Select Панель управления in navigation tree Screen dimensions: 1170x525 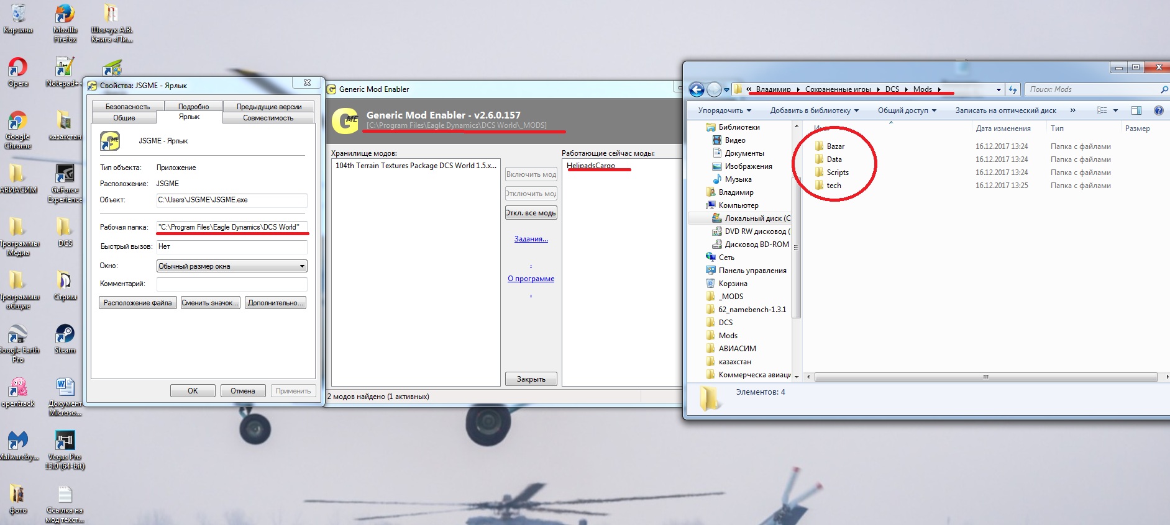[746, 271]
